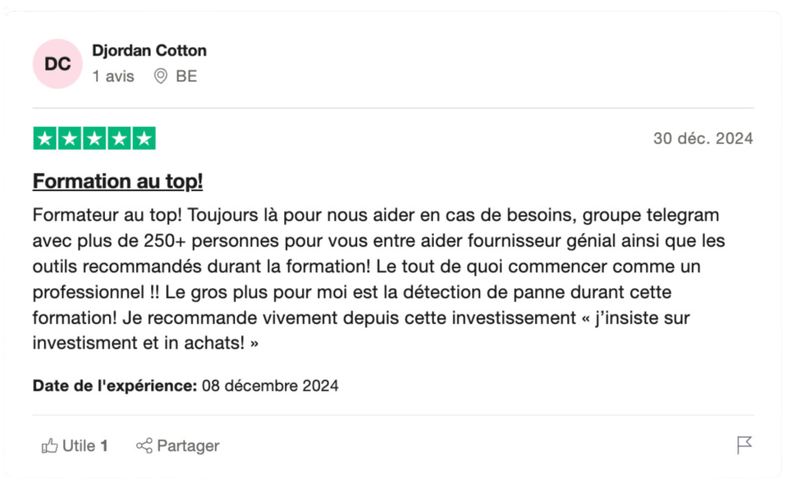802x486 pixels.
Task: Click the location pin icon
Action: click(x=161, y=77)
